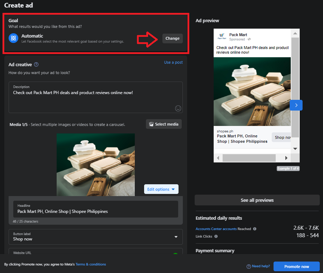Screen dimensions: 323x273
Task: Click the 188 - 544 link clicks value
Action: point(307,235)
